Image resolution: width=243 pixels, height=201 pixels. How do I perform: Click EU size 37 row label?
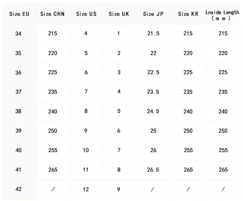pyautogui.click(x=19, y=92)
